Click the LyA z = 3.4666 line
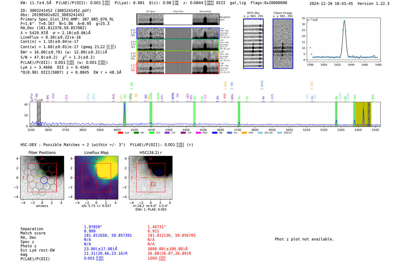Screen dimensions: 410x279 click(x=36, y=67)
